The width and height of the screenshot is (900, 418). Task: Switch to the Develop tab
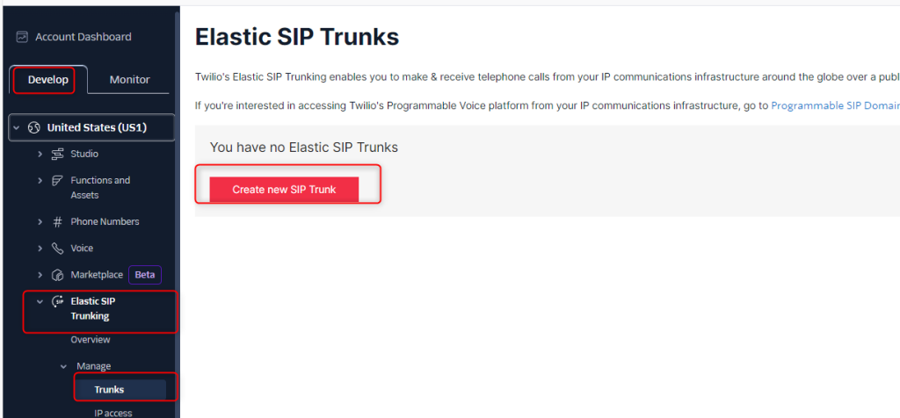click(48, 79)
